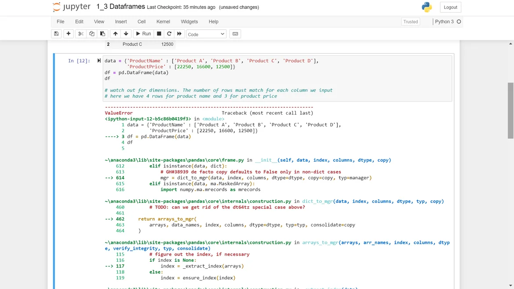Cut selected cells with scissors icon
The image size is (514, 289).
tap(81, 34)
